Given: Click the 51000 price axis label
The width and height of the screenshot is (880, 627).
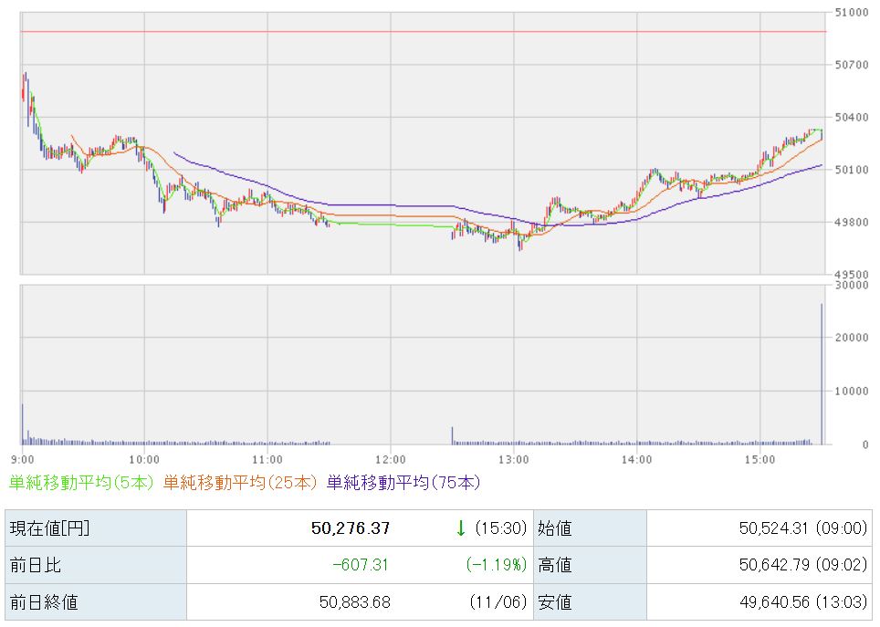Looking at the screenshot, I should click(850, 12).
